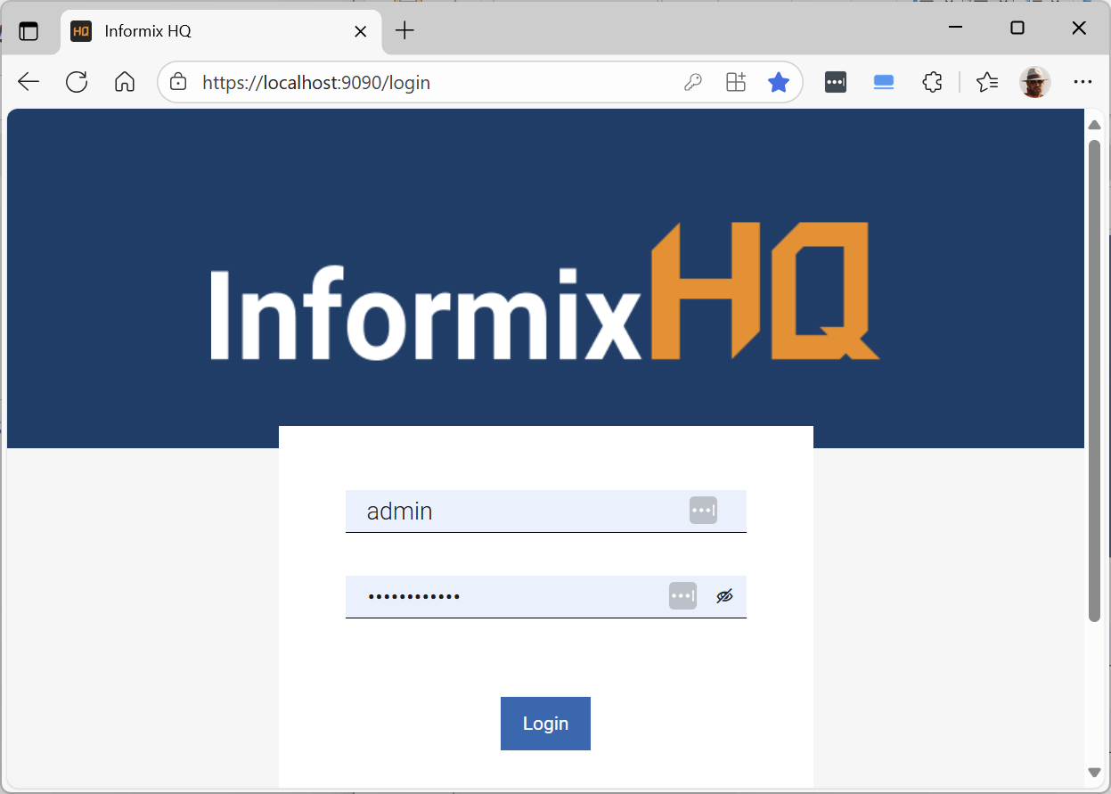This screenshot has height=794, width=1111.
Task: Open saved passwords key icon
Action: coord(692,83)
